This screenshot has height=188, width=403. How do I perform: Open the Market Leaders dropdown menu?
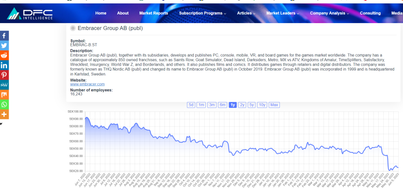283,13
